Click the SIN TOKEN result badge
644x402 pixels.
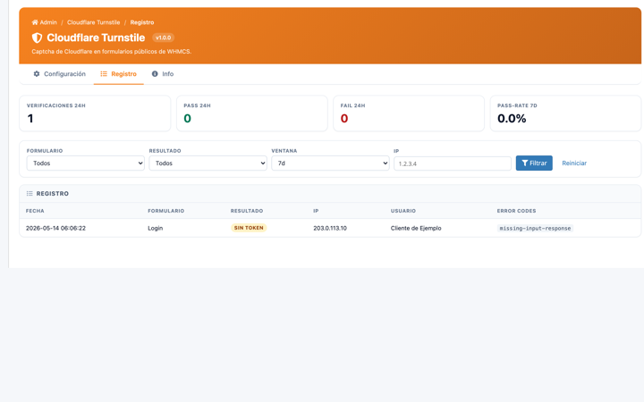(249, 228)
